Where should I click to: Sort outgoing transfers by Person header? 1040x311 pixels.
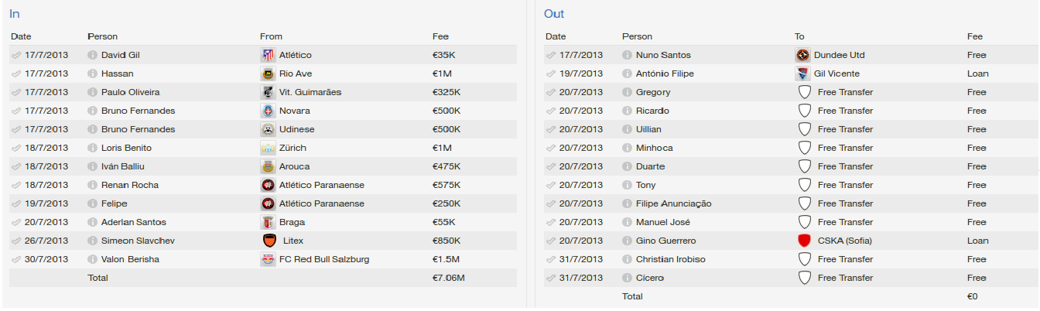(x=637, y=36)
